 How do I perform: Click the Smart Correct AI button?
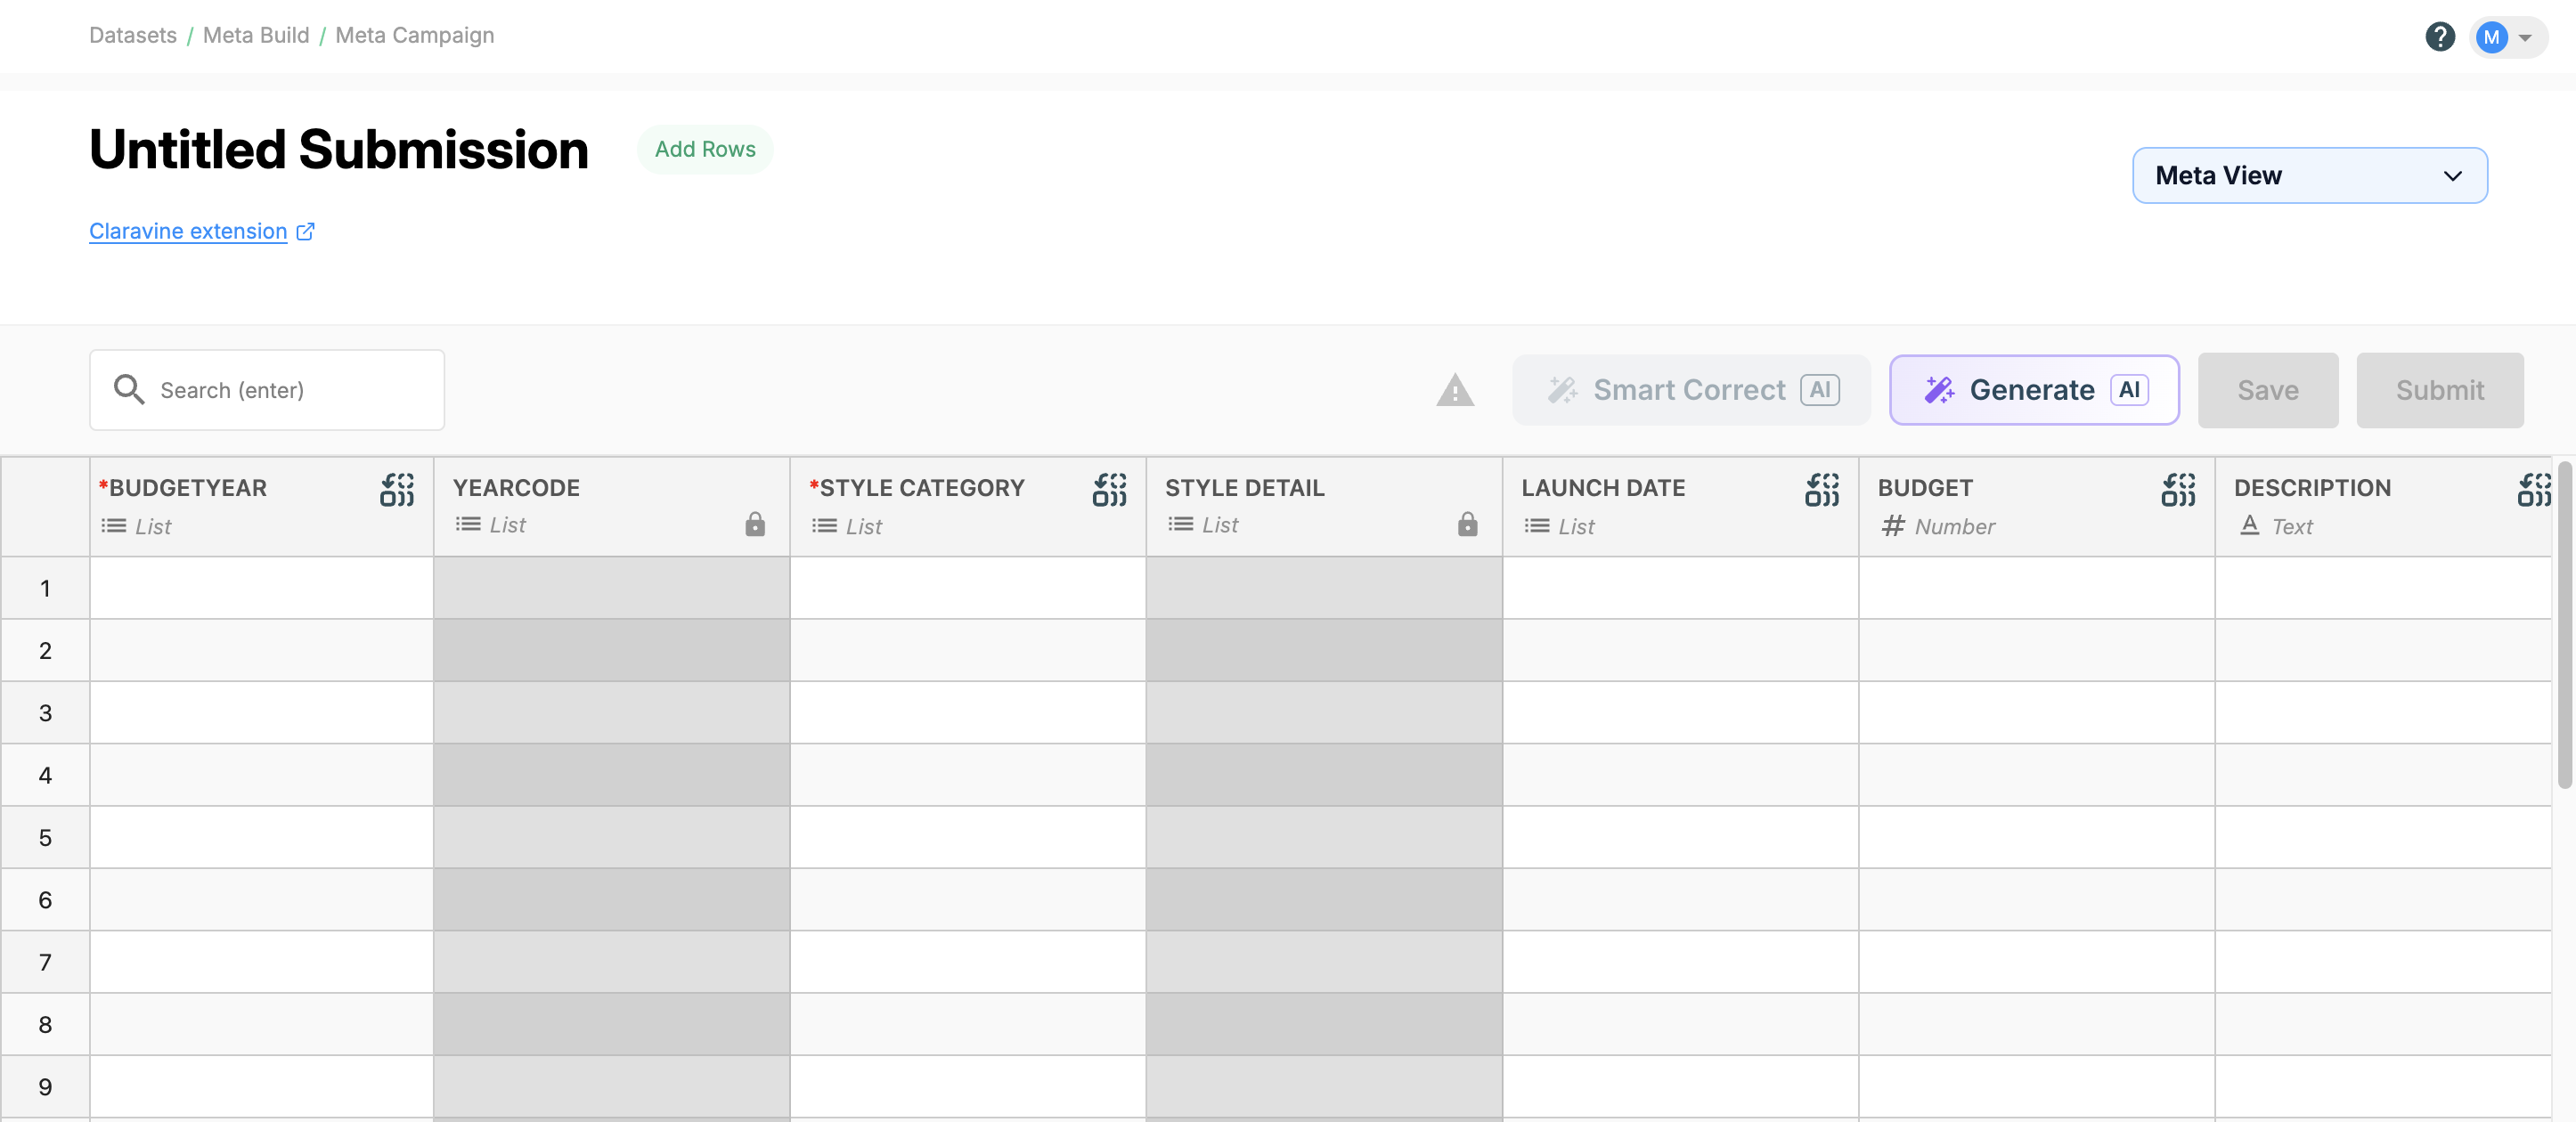point(1691,390)
